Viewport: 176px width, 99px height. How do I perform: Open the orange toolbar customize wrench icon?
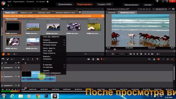(172, 59)
